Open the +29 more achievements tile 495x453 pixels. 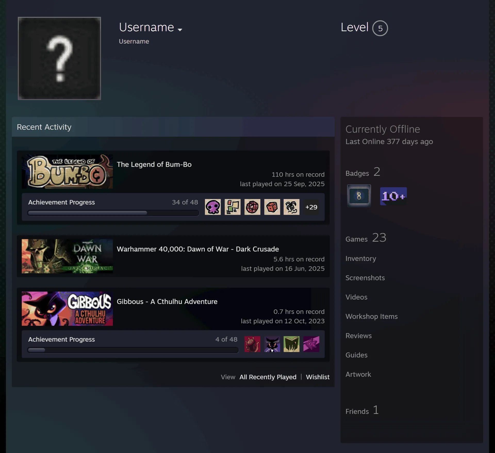click(311, 207)
